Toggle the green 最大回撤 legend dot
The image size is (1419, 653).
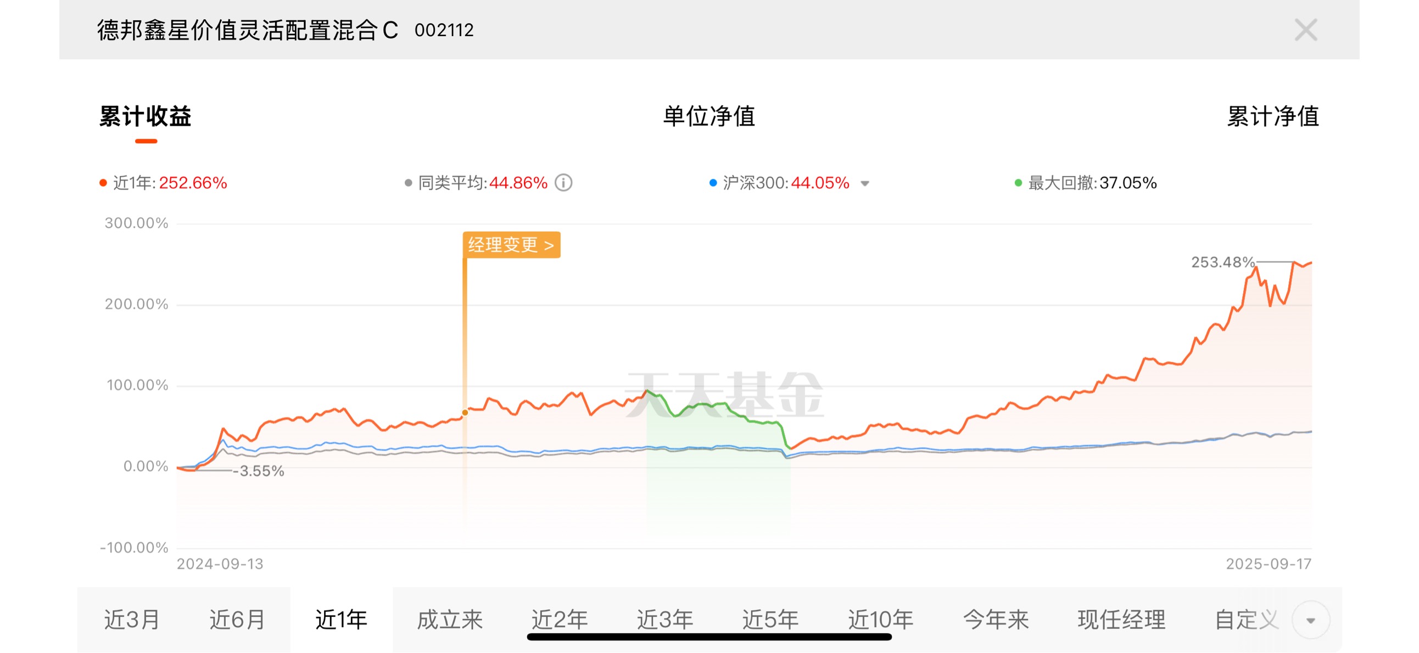point(1018,183)
